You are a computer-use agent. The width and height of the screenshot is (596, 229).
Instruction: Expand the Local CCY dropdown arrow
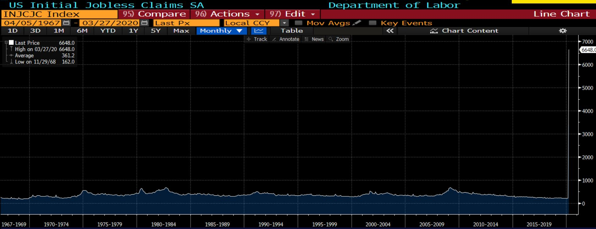(x=284, y=23)
